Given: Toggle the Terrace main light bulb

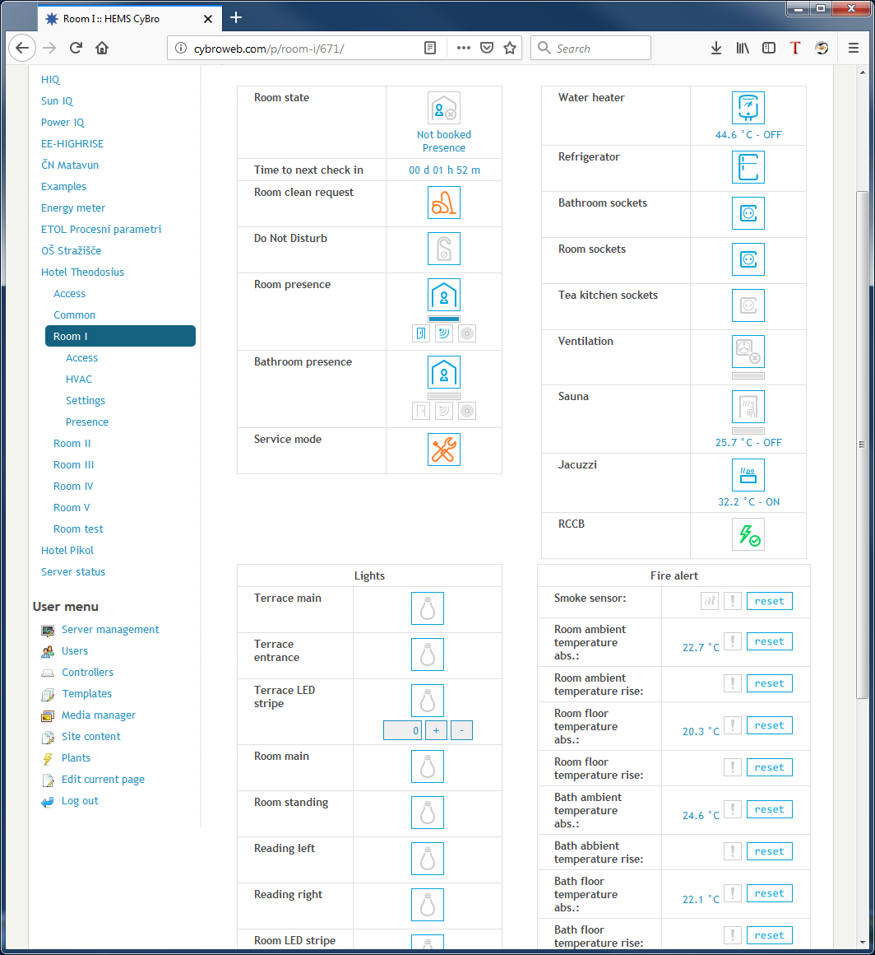Looking at the screenshot, I should [427, 608].
